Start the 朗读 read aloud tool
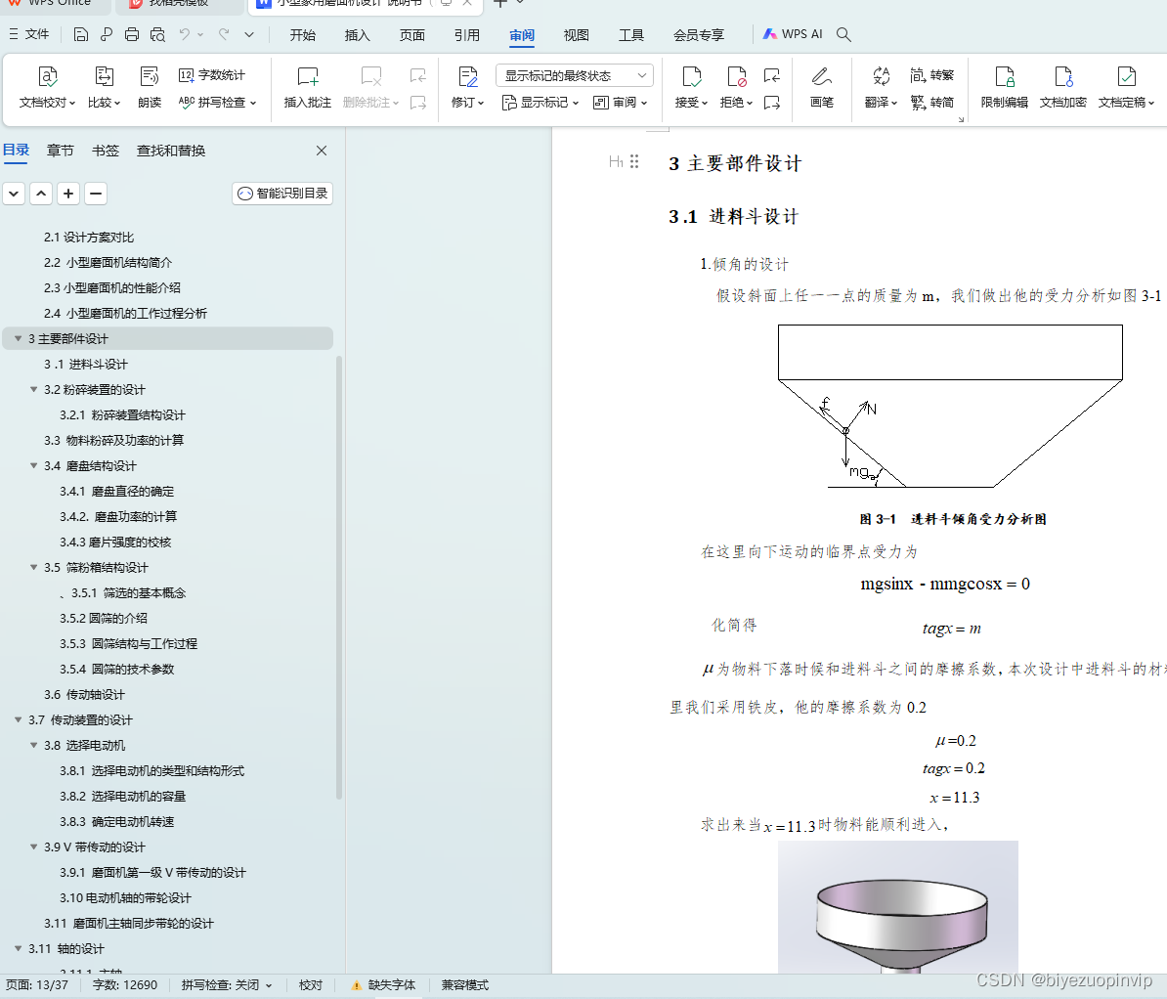Screen dimensions: 1167x999 (150, 88)
